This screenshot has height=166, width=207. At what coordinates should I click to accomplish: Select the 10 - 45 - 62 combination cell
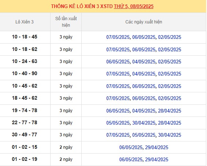[x=25, y=86]
